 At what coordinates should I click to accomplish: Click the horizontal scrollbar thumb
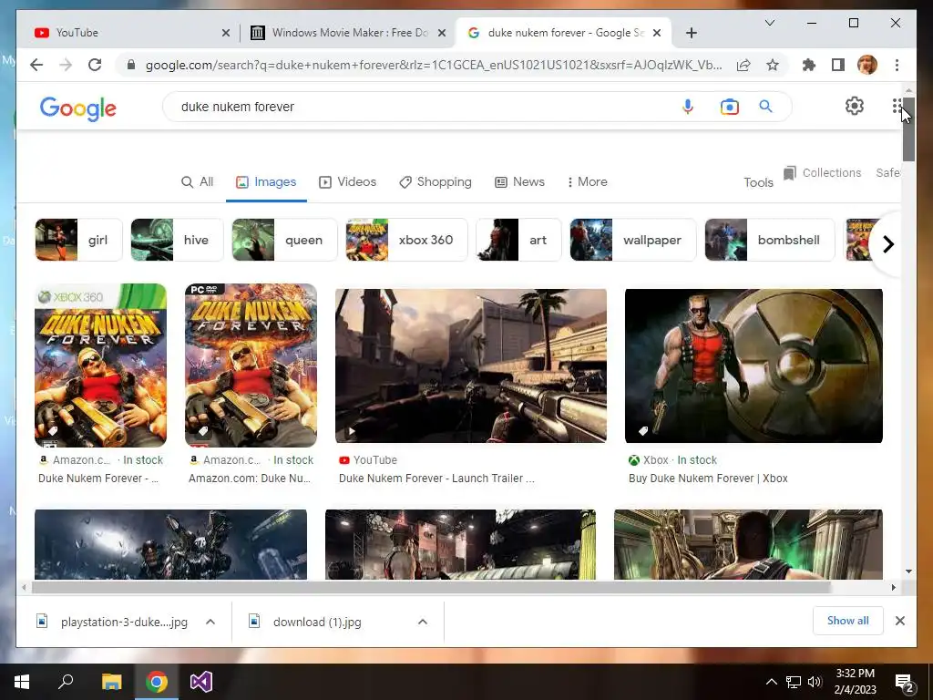(x=431, y=588)
